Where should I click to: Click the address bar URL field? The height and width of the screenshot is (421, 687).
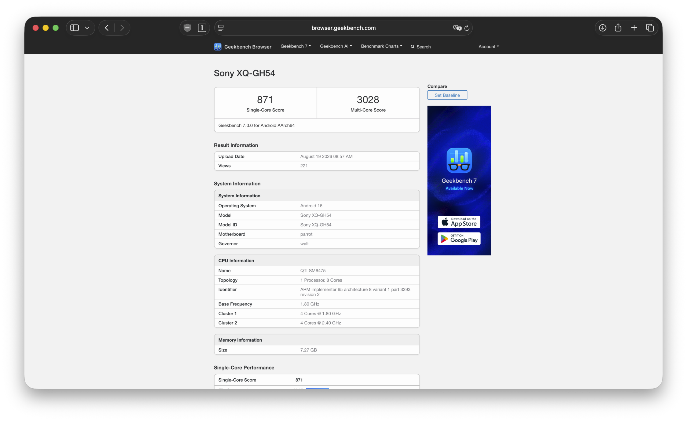coord(343,28)
